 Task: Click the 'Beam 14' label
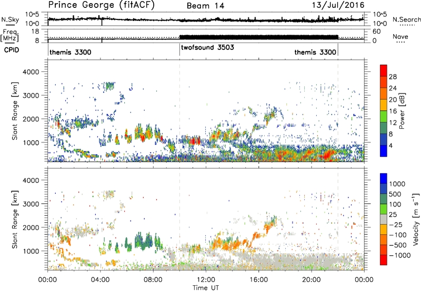pyautogui.click(x=205, y=6)
